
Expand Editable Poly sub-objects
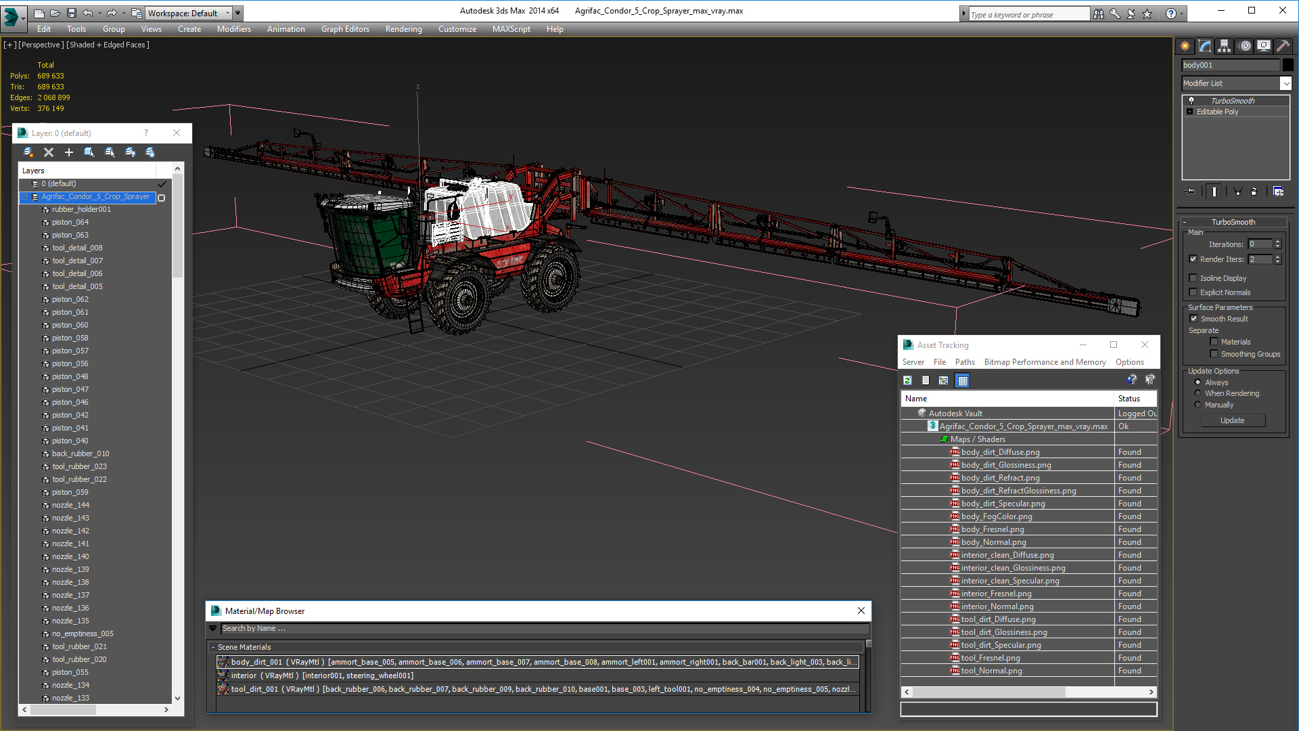point(1190,112)
